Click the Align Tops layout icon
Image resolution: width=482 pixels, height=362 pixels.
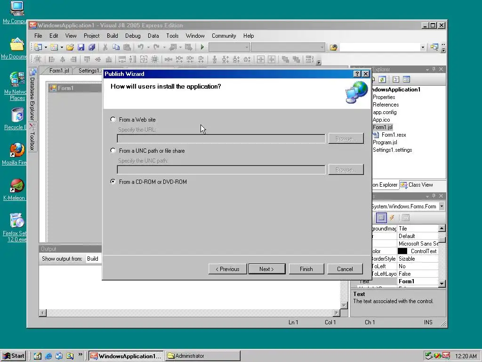tap(87, 59)
